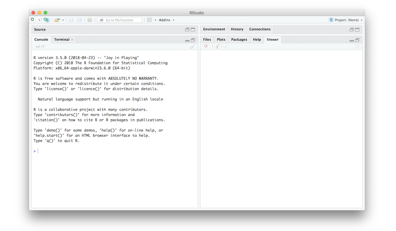396x231 pixels.
Task: Click the 'R version 3.5.0' console line
Action: (86, 58)
